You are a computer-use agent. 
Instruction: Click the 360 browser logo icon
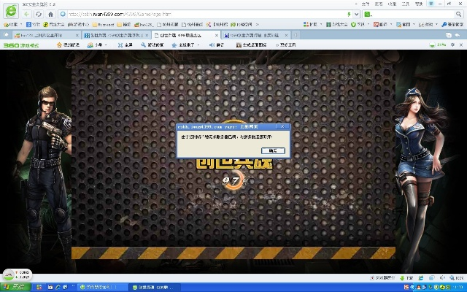click(x=11, y=11)
